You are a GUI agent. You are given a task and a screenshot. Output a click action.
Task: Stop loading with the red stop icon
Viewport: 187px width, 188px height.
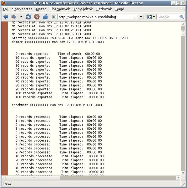37,17
